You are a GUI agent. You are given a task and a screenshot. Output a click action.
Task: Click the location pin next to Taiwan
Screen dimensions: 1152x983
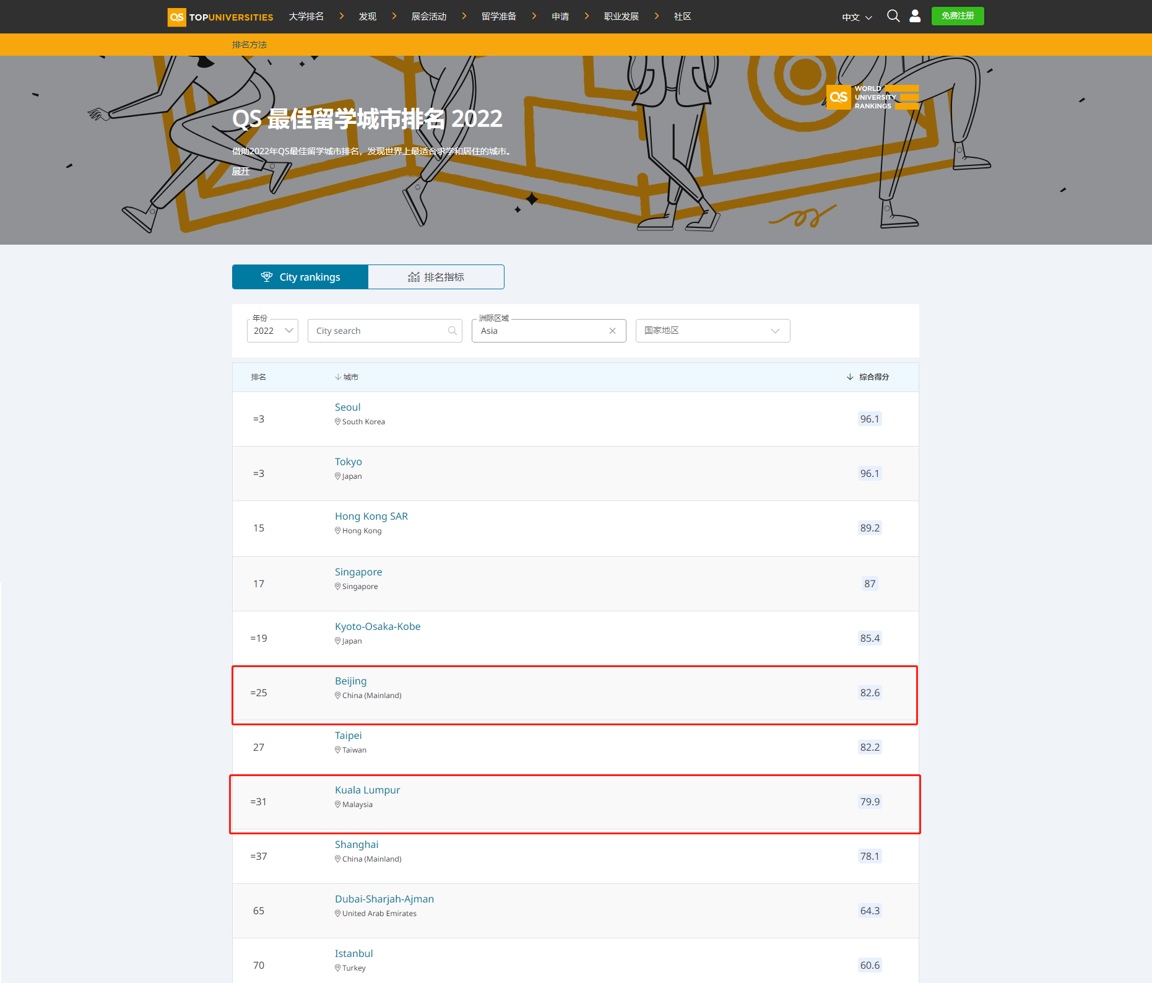pyautogui.click(x=338, y=750)
